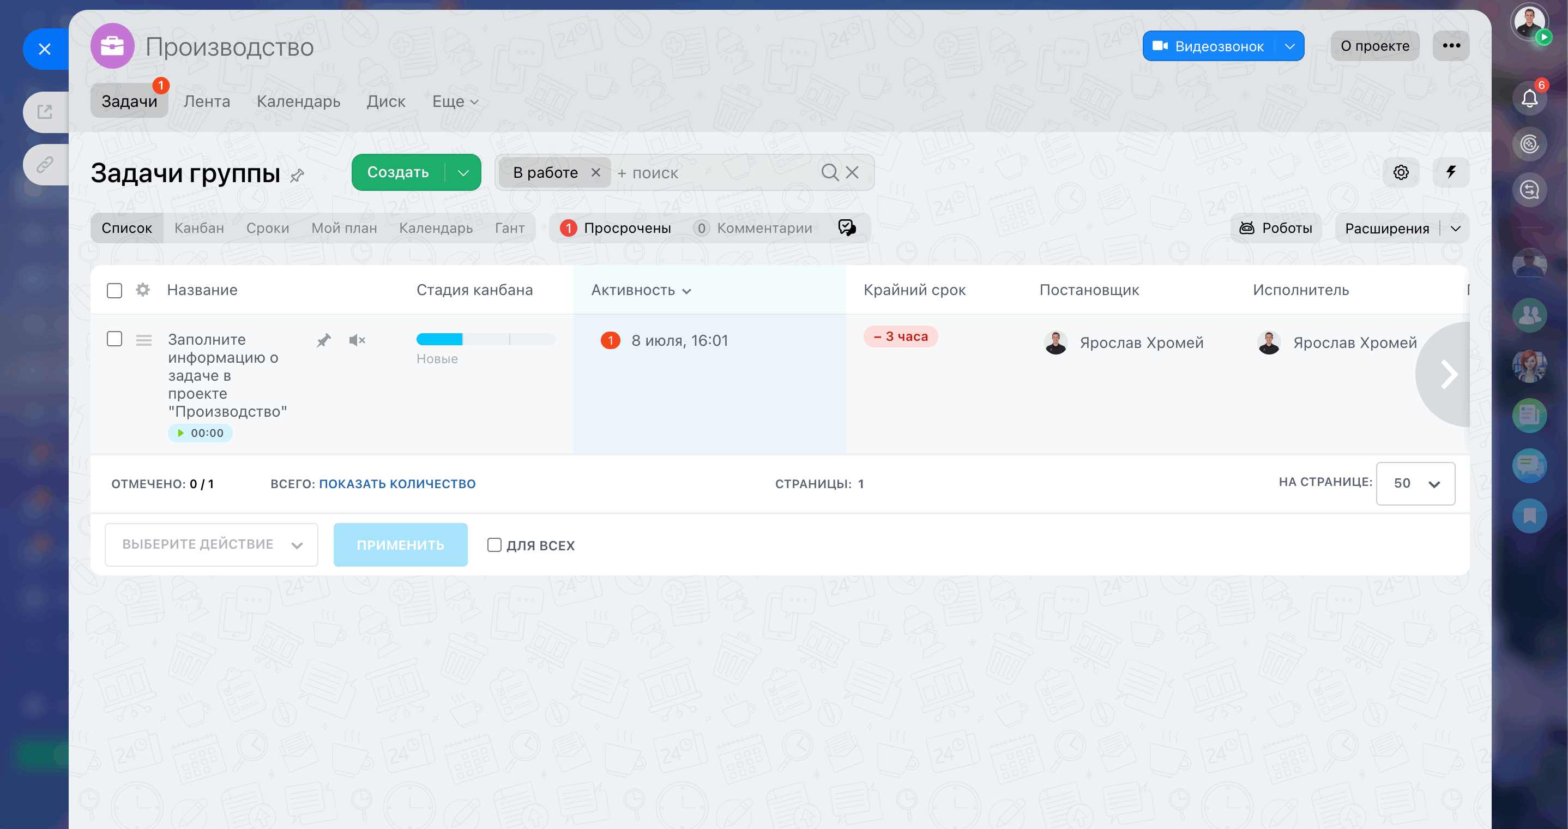Enable the ДЛЯ ВСЕХ checkbox
The width and height of the screenshot is (1568, 829).
point(494,544)
